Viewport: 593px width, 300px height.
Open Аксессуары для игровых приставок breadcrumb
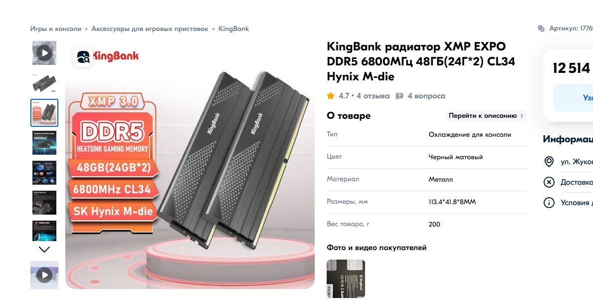[150, 29]
